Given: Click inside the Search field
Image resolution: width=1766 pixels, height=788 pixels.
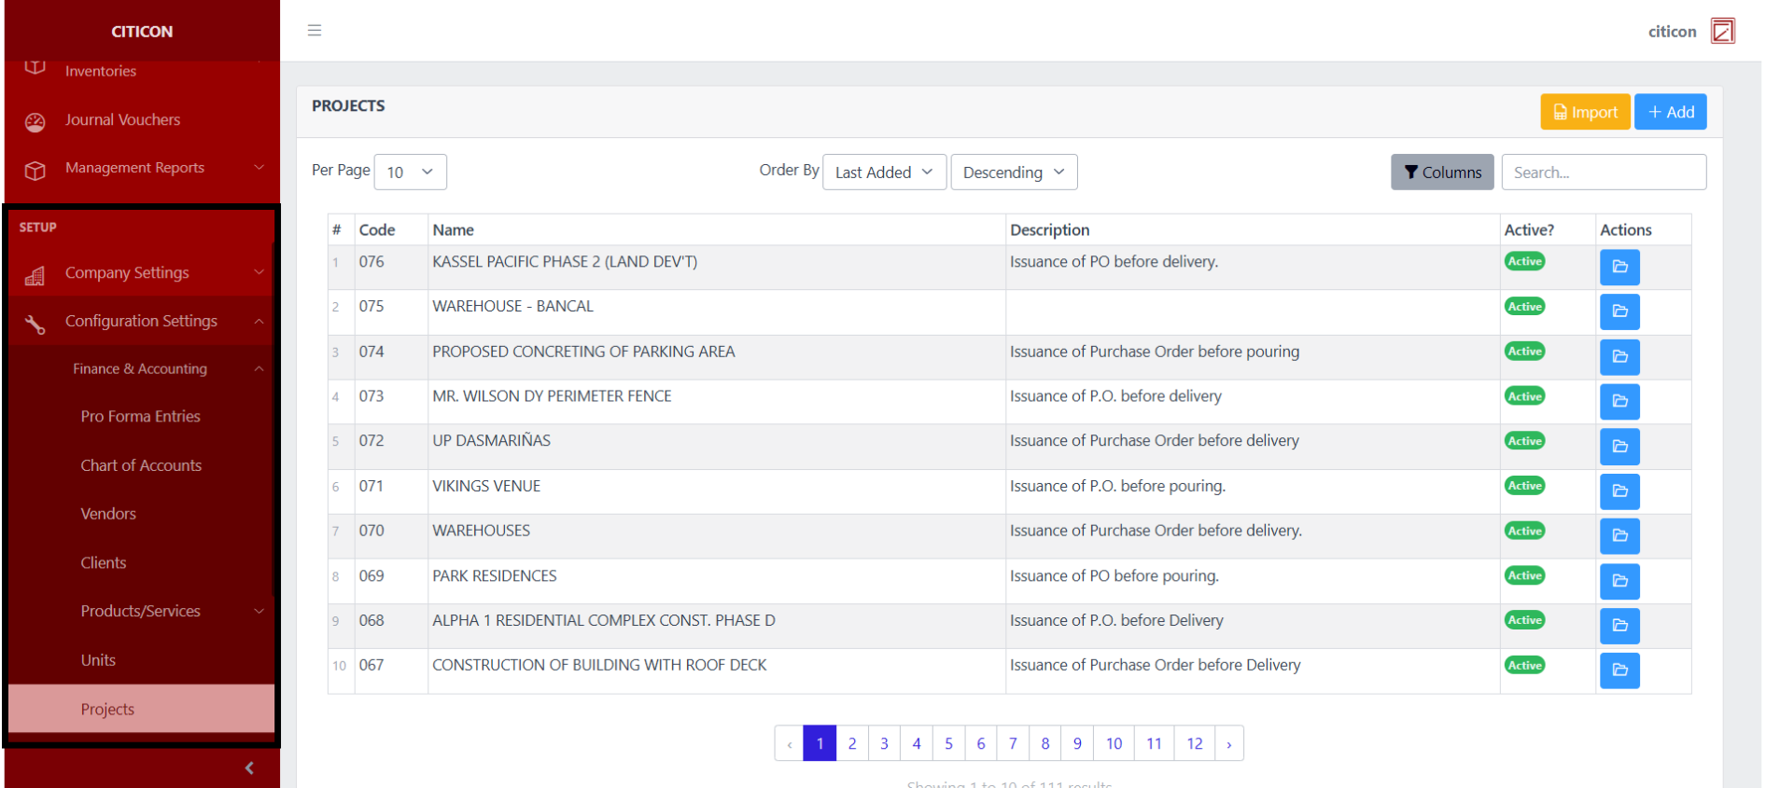Looking at the screenshot, I should 1603,173.
